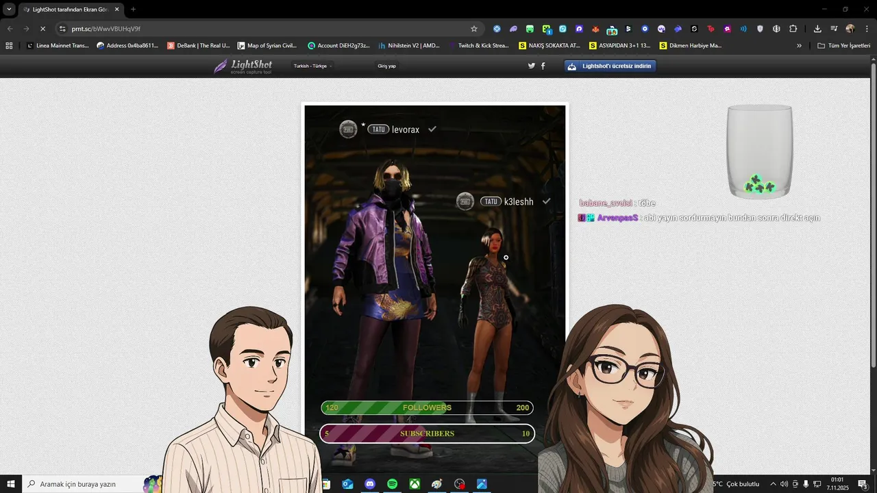This screenshot has height=493, width=877.
Task: Open Map of Syrian Civil... bookmark
Action: click(x=267, y=46)
